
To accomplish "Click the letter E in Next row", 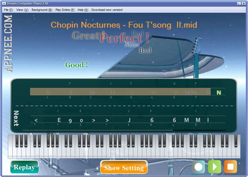I will click(59, 120).
